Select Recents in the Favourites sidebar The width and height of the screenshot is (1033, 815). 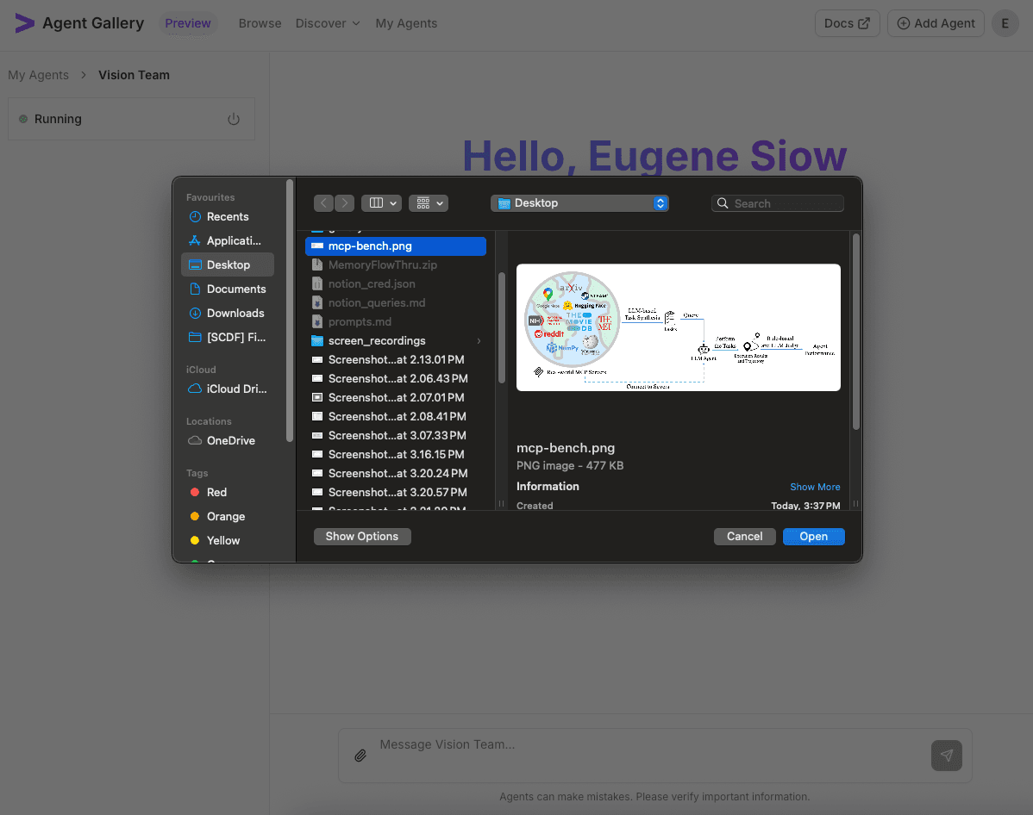227,217
